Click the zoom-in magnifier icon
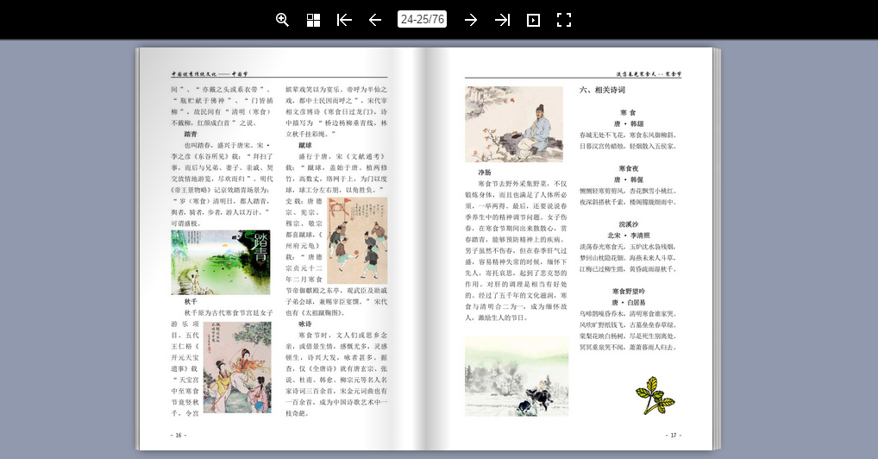This screenshot has width=878, height=459. coord(282,20)
